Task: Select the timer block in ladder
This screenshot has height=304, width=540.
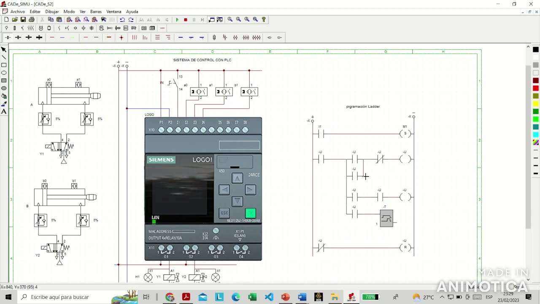Action: (386, 218)
